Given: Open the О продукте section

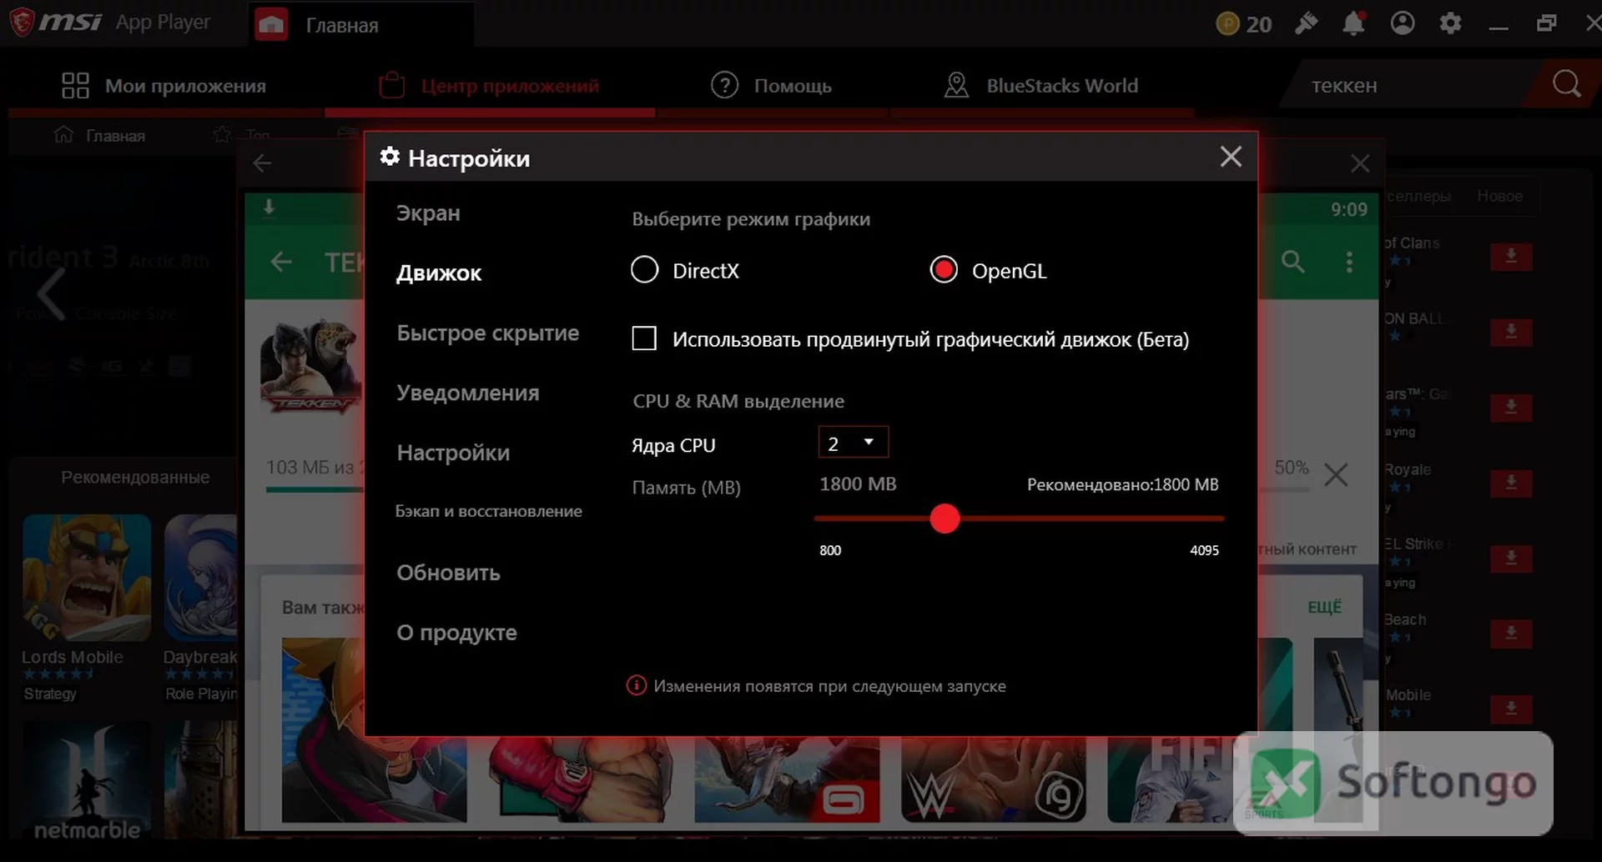Looking at the screenshot, I should click(456, 634).
